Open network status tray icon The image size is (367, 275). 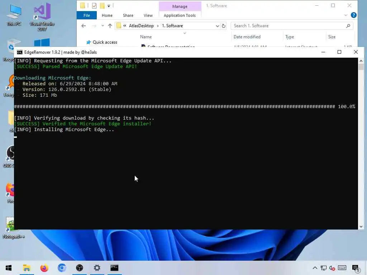pyautogui.click(x=324, y=268)
